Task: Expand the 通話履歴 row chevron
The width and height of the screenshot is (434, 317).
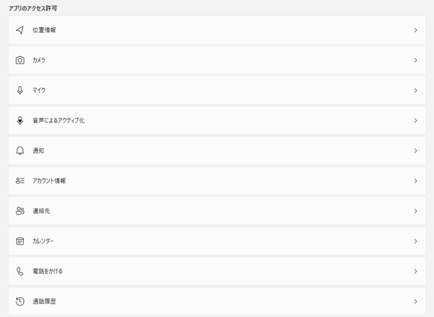Action: tap(416, 302)
